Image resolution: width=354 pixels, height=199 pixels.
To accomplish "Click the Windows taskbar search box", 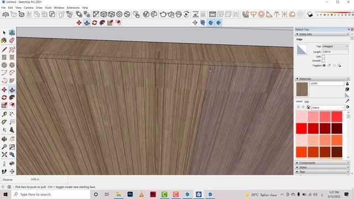I will tap(51, 194).
